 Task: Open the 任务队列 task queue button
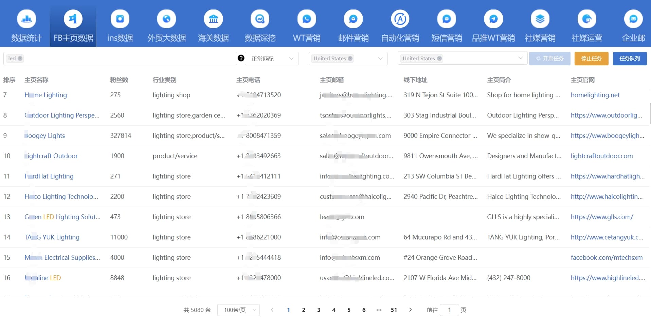pos(630,58)
